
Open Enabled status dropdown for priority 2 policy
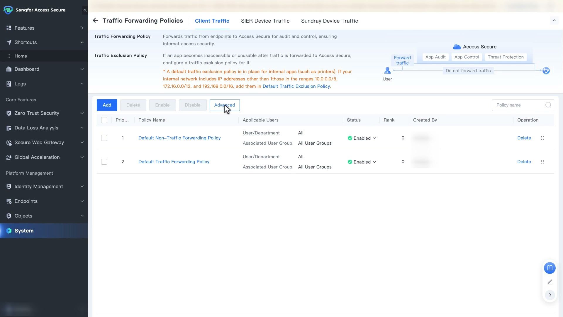362,162
